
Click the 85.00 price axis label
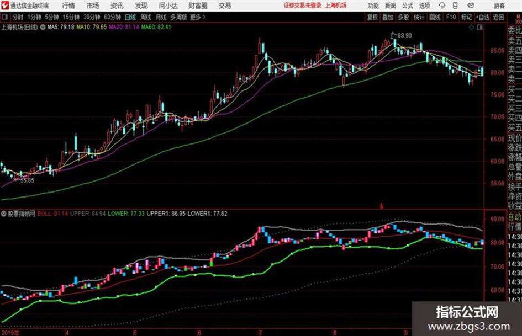pyautogui.click(x=497, y=51)
